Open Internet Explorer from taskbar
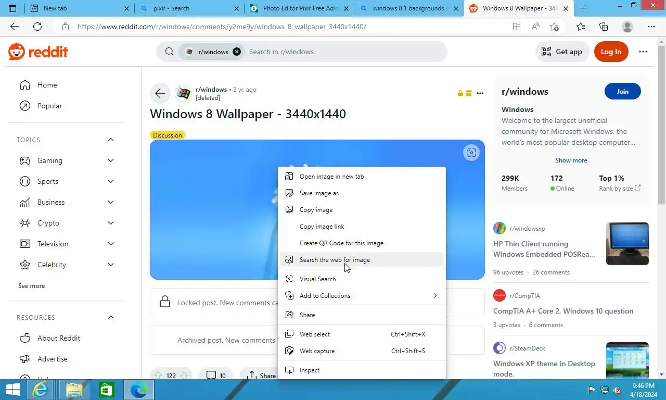Viewport: 666px width, 400px height. tap(41, 390)
